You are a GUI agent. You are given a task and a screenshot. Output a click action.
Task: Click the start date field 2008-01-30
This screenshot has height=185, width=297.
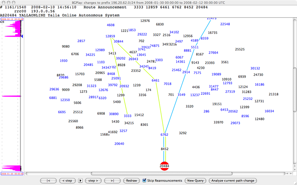click(x=12, y=173)
